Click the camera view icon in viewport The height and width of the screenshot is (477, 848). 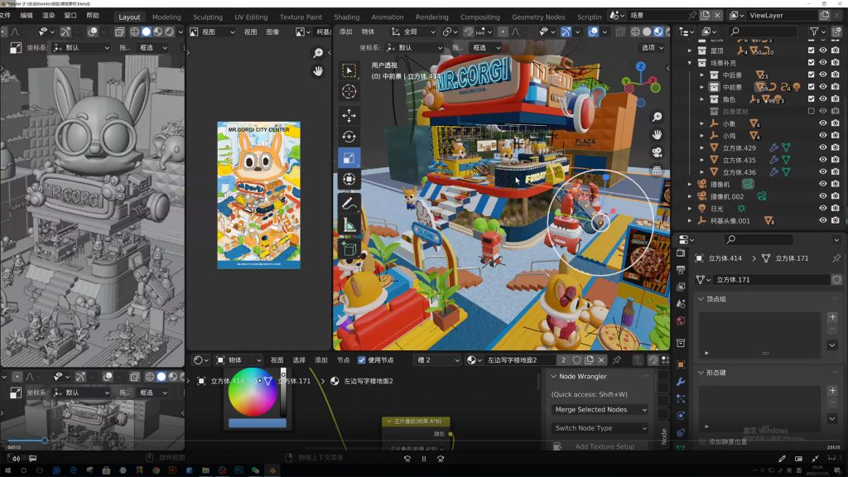[x=657, y=152]
